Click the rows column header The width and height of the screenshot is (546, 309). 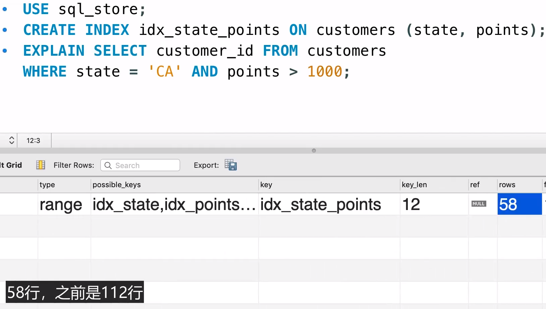(507, 185)
